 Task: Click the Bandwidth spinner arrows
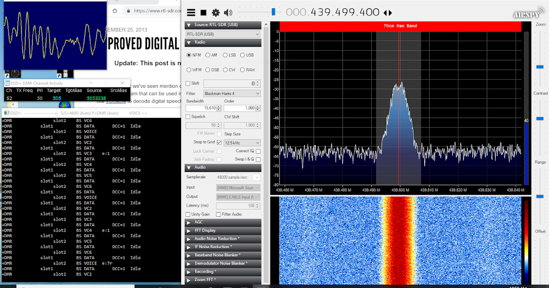point(219,108)
